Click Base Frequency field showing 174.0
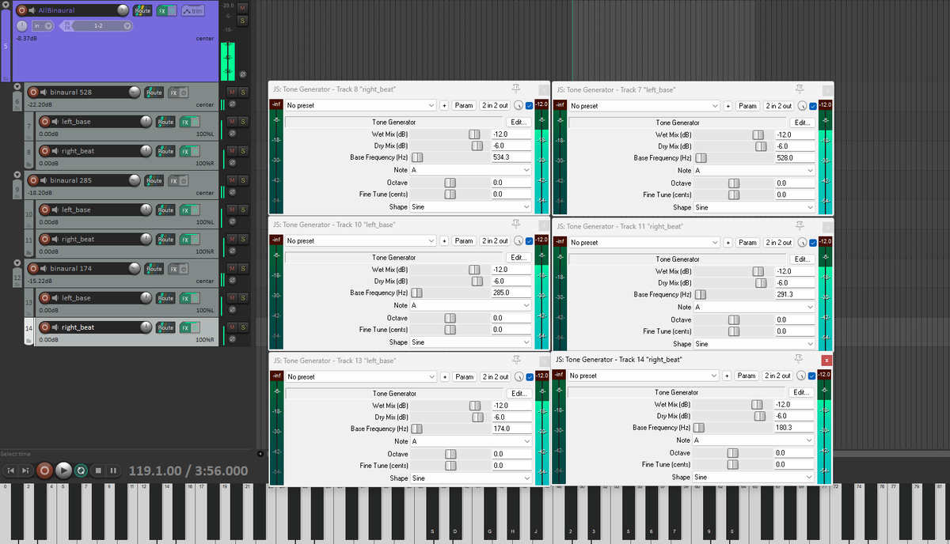This screenshot has width=950, height=544. (511, 429)
